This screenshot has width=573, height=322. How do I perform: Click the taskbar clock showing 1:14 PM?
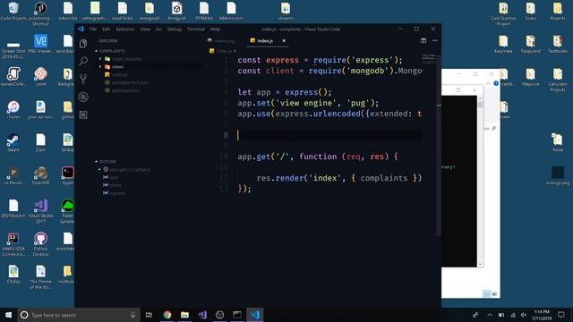coord(542,315)
